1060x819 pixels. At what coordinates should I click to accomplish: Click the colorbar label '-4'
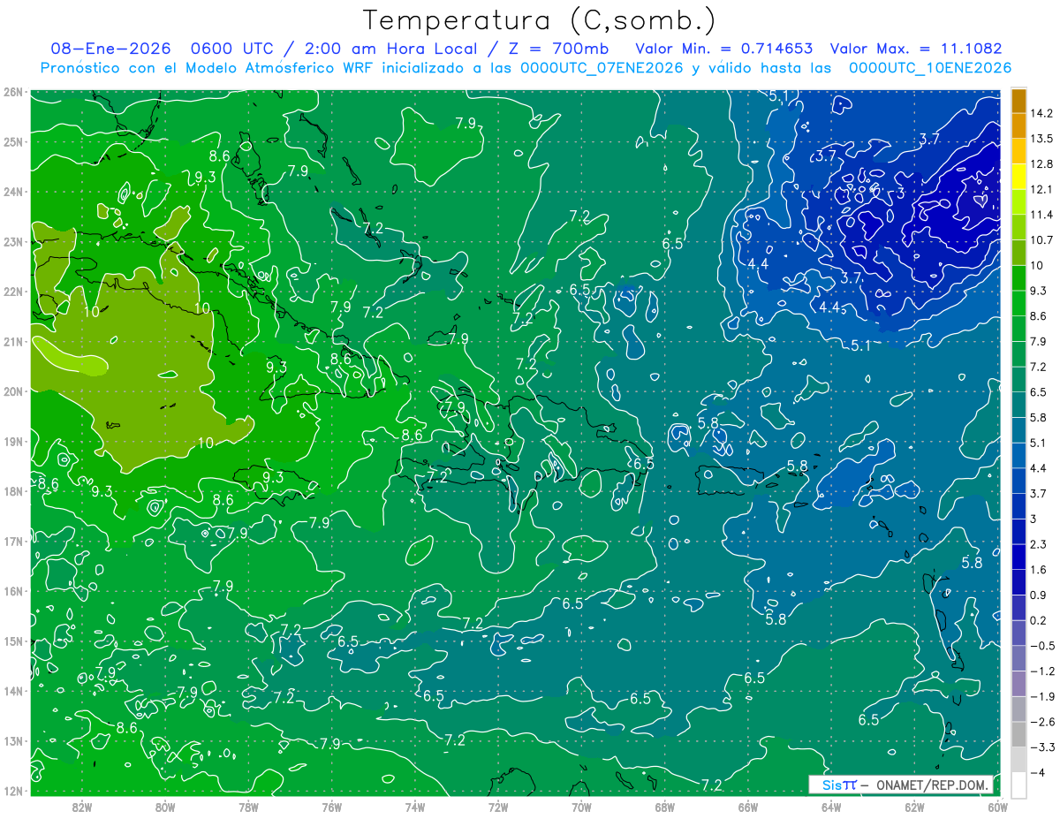point(1037,771)
